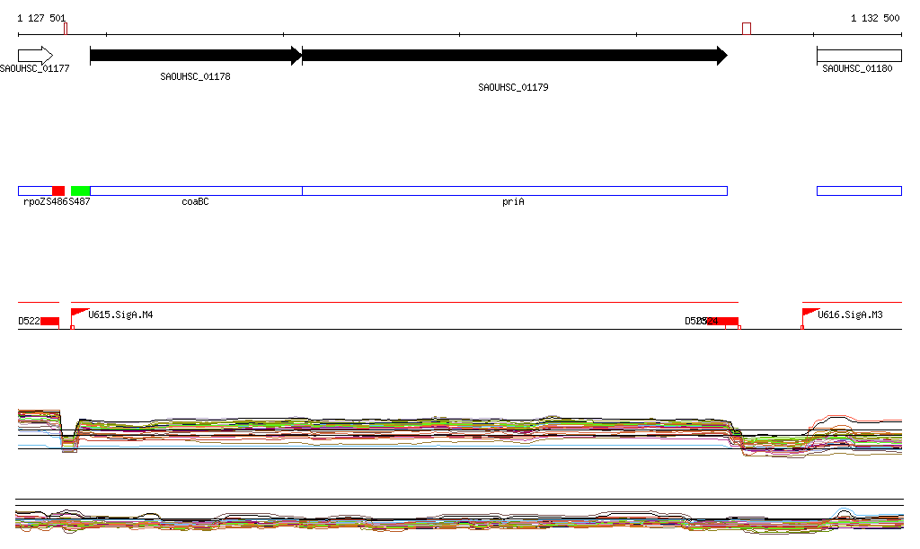The image size is (920, 549).
Task: Click the coaBC gene name label
Action: (x=195, y=202)
